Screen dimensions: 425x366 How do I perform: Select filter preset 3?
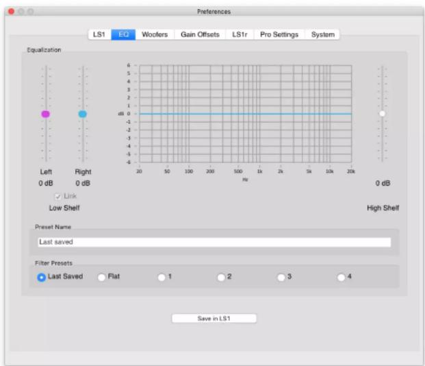click(281, 277)
